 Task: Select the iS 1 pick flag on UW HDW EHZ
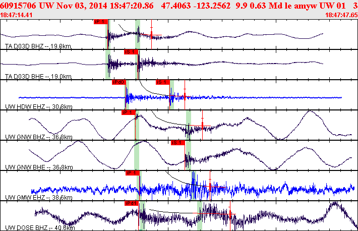pyautogui.click(x=163, y=82)
